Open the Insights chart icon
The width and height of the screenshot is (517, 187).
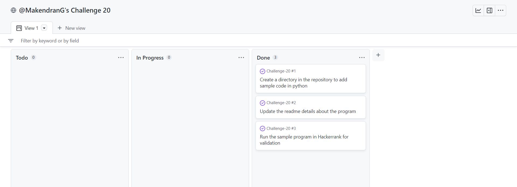point(478,10)
